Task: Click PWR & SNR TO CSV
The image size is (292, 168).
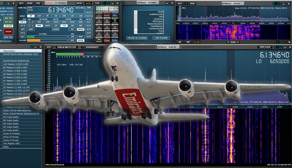Action: tap(67, 47)
